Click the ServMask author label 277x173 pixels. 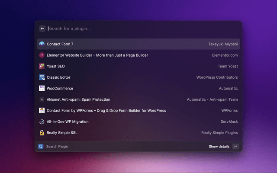[229, 122]
